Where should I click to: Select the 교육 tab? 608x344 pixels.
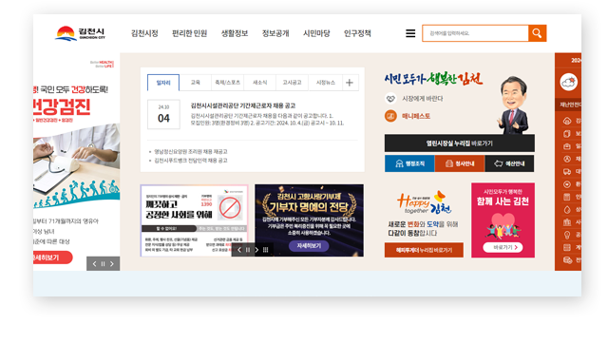click(x=196, y=83)
